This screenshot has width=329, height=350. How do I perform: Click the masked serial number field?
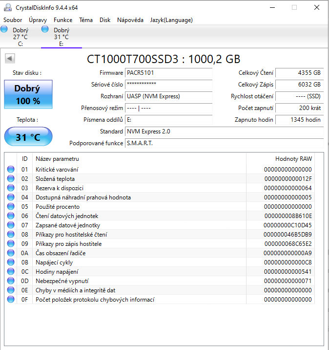click(x=169, y=85)
